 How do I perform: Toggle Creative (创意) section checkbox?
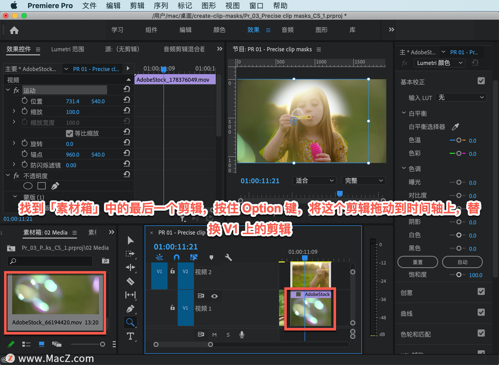[x=481, y=292]
